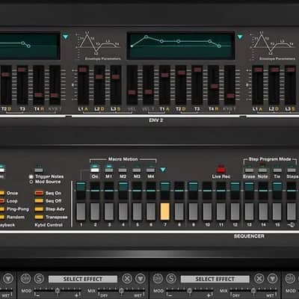Select sequencer step pad 5
This screenshot has width=299, height=299.
[x=137, y=212]
